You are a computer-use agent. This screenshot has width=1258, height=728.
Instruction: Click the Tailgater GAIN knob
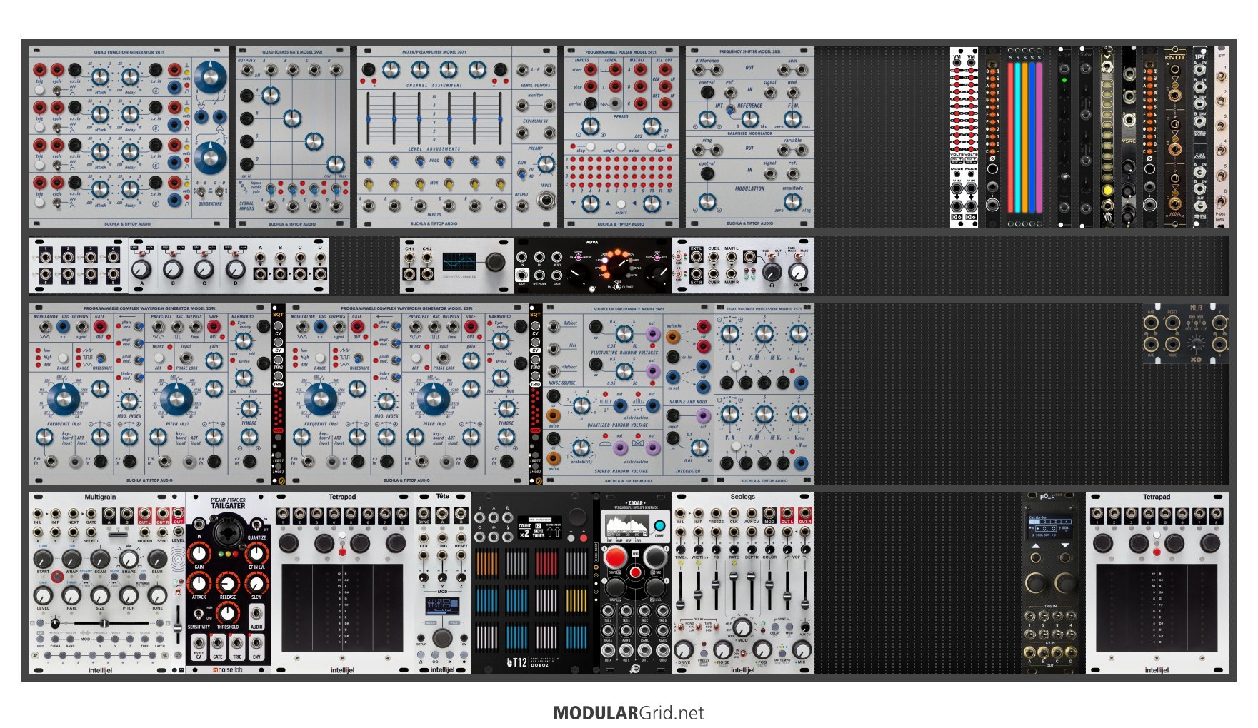coord(199,554)
